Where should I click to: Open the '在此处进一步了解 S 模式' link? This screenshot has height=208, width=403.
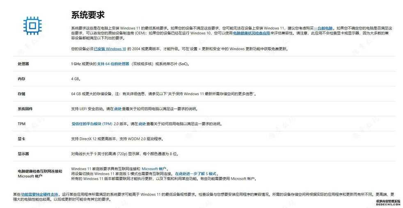pos(196,174)
